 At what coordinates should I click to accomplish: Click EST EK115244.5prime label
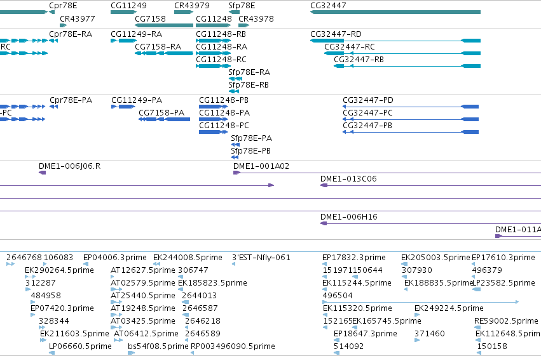(x=357, y=283)
